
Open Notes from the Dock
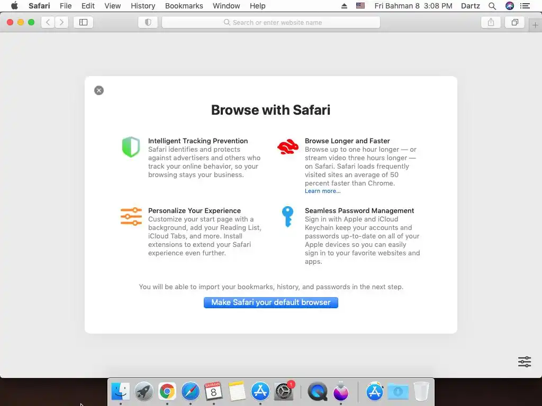(x=237, y=392)
